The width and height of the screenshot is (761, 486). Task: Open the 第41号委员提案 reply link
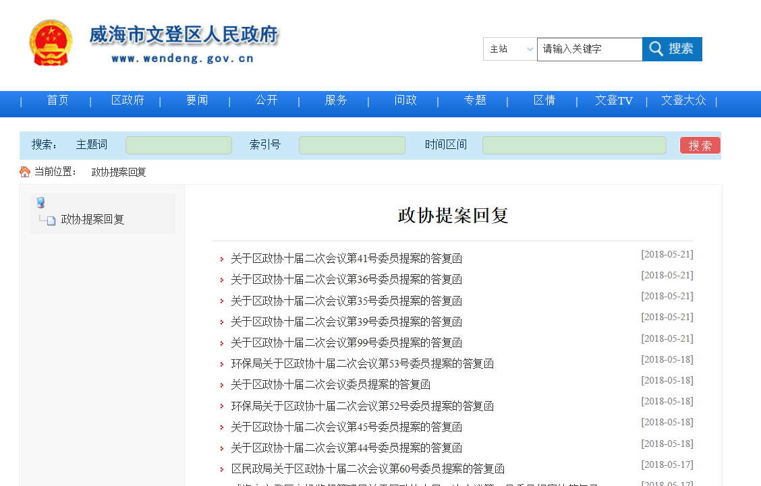[x=346, y=259]
